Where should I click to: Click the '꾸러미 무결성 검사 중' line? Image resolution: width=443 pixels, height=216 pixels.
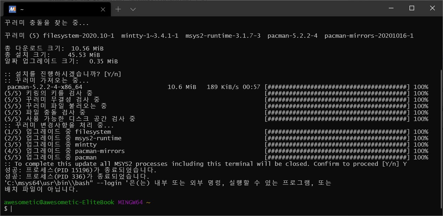tap(52, 100)
